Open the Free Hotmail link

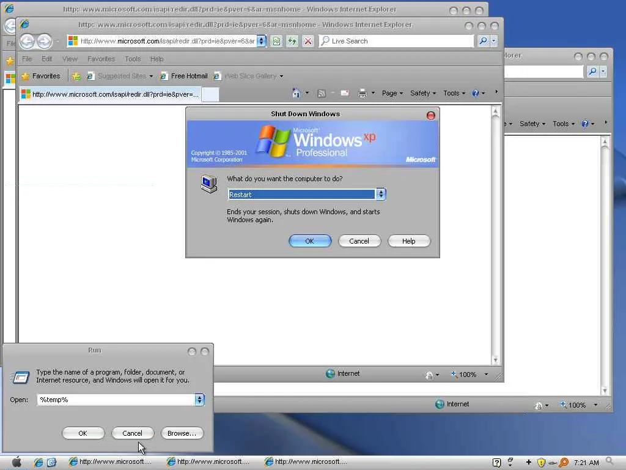coord(183,76)
